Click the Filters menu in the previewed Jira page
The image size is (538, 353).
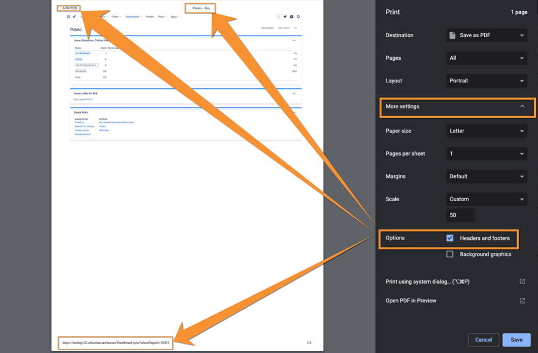[116, 17]
